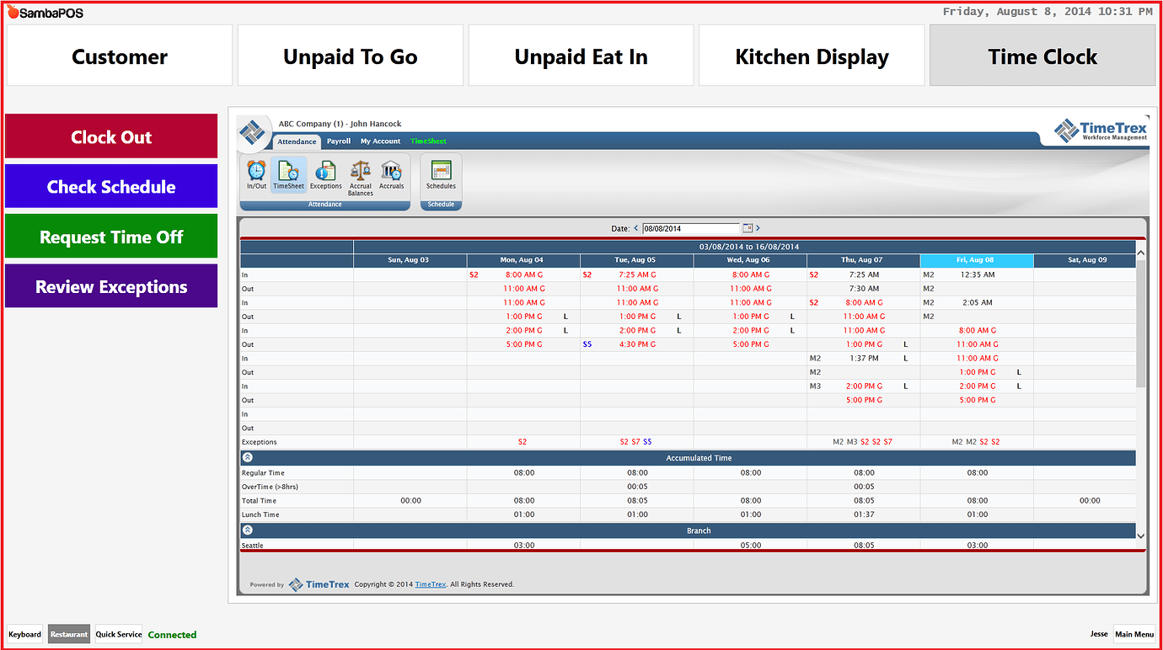This screenshot has height=650, width=1163.
Task: Collapse the Branch section
Action: pyautogui.click(x=248, y=530)
